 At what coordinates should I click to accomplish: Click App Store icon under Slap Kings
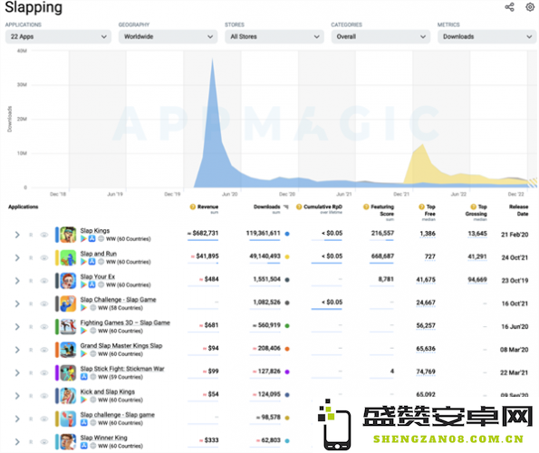[x=91, y=239]
